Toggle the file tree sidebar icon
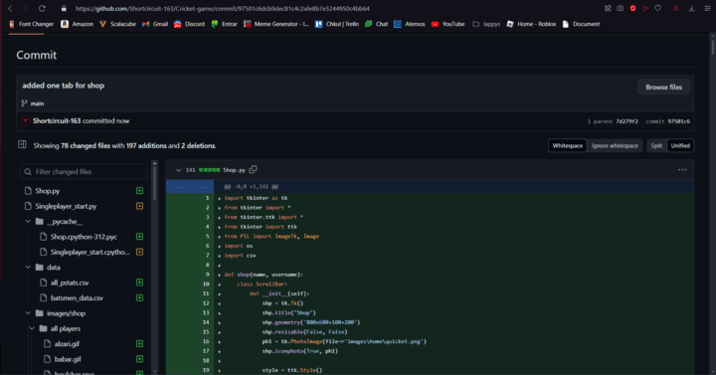Screen dimensions: 716x375 22,145
